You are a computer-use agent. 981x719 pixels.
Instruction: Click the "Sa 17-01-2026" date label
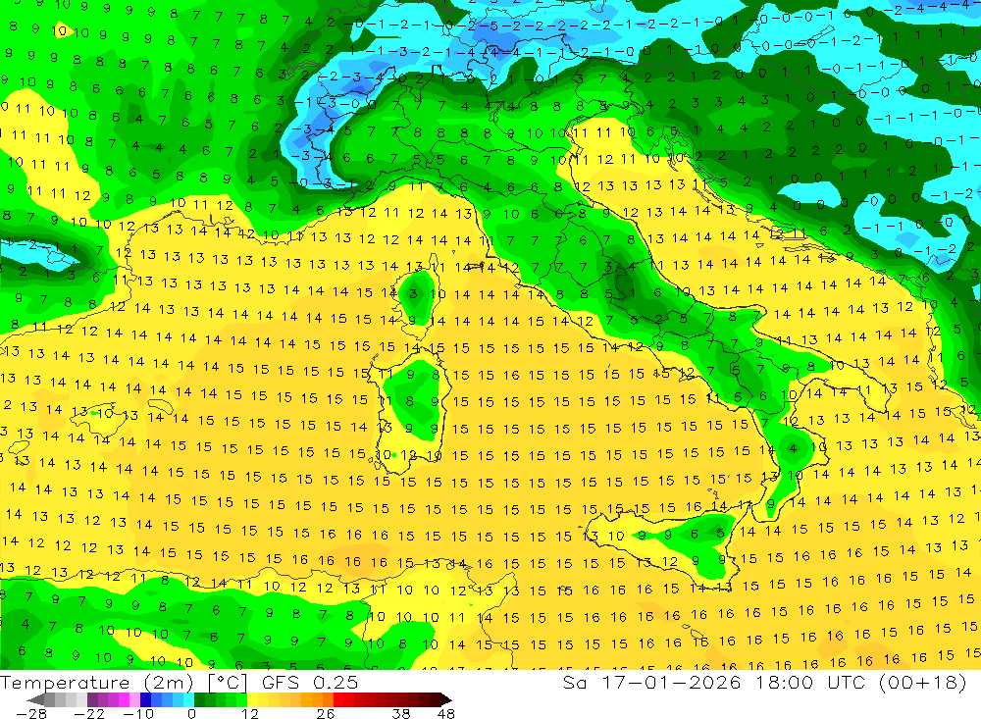[x=652, y=682]
